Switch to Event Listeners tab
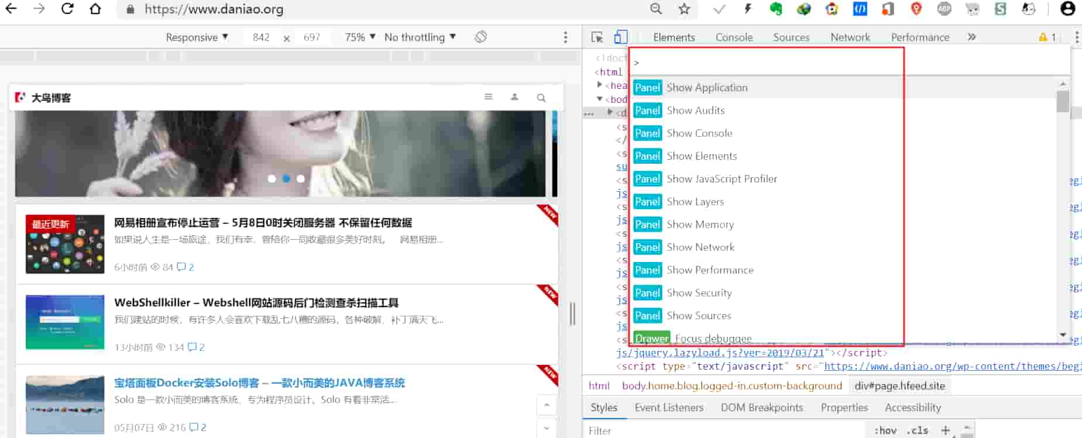Viewport: 1082px width, 438px height. (x=669, y=408)
